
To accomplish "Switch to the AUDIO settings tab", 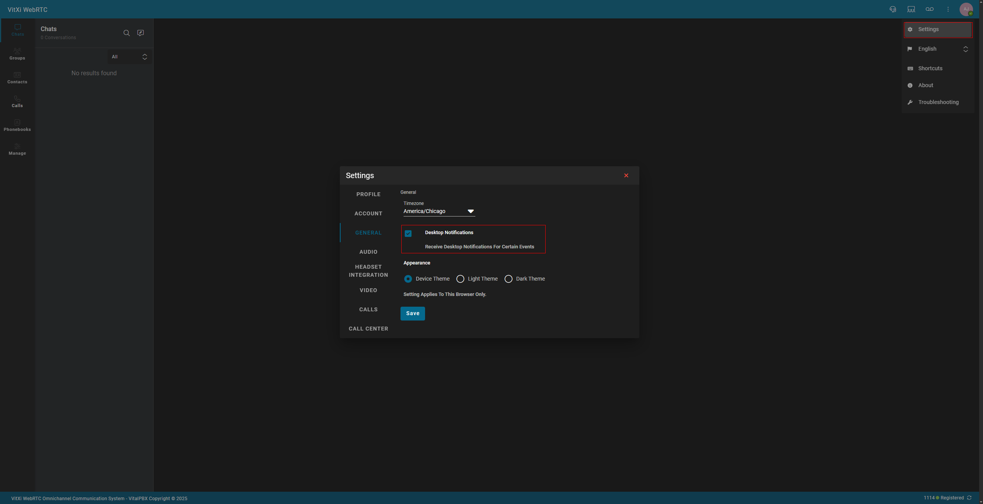I will point(368,252).
